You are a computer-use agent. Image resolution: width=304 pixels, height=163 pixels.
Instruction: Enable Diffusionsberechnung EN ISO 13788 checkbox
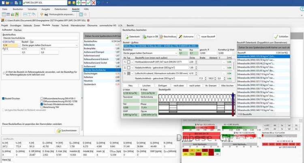click(x=42, y=101)
